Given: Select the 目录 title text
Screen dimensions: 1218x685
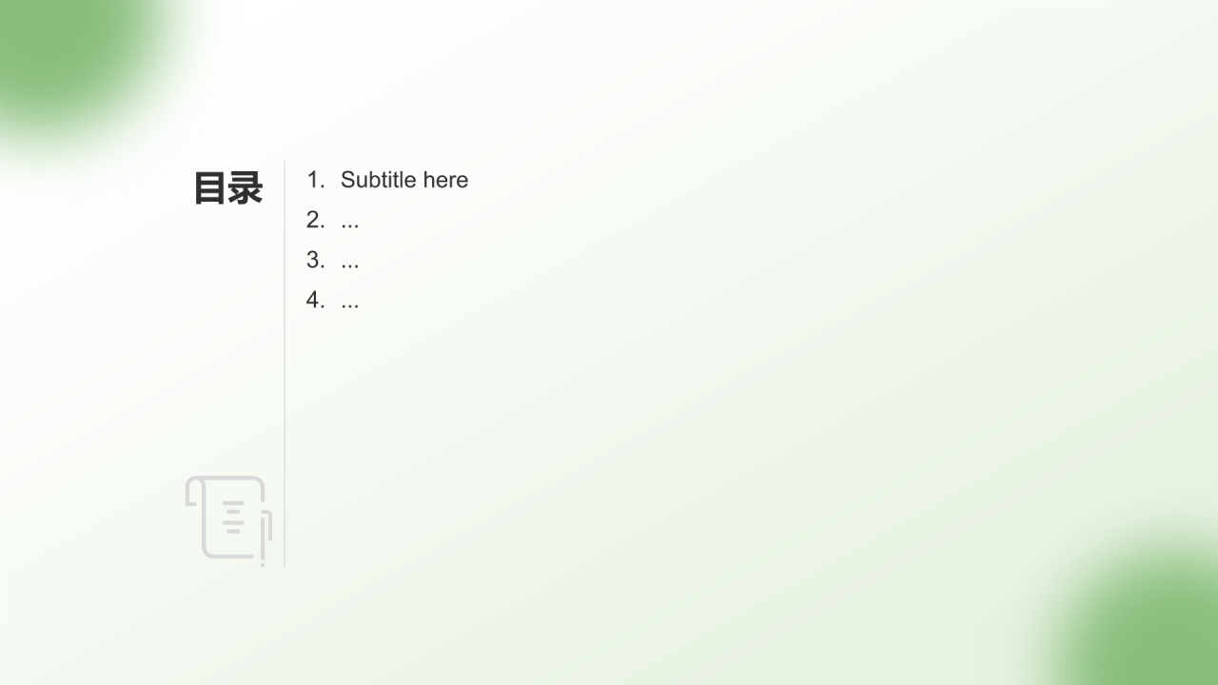Looking at the screenshot, I should [x=228, y=188].
